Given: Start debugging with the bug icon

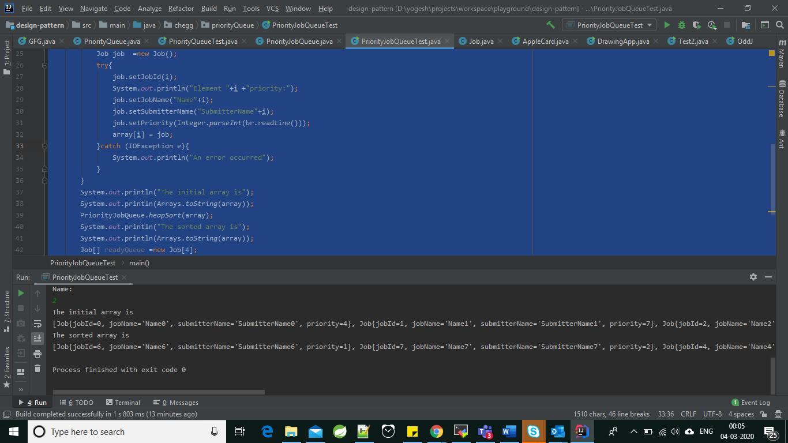Looking at the screenshot, I should pos(682,25).
